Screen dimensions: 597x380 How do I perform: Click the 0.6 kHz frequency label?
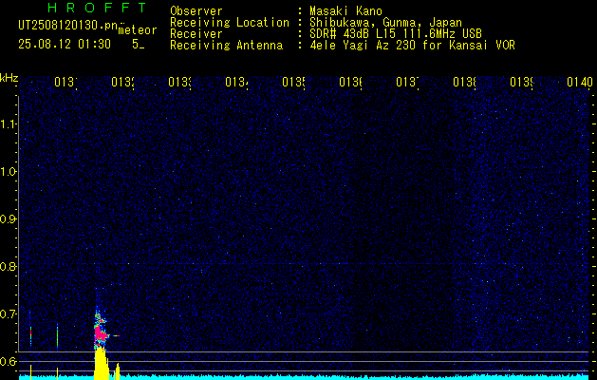(x=9, y=361)
